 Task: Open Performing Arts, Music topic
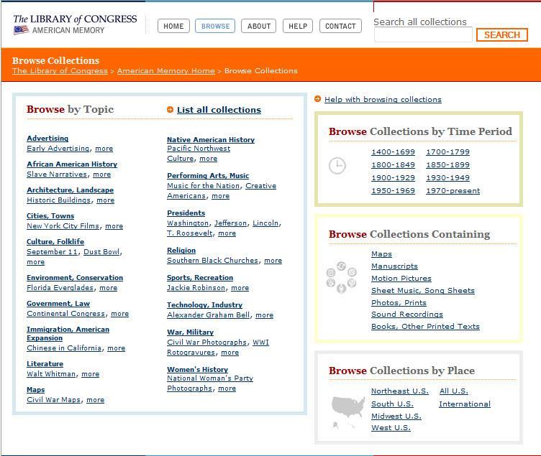pyautogui.click(x=208, y=175)
